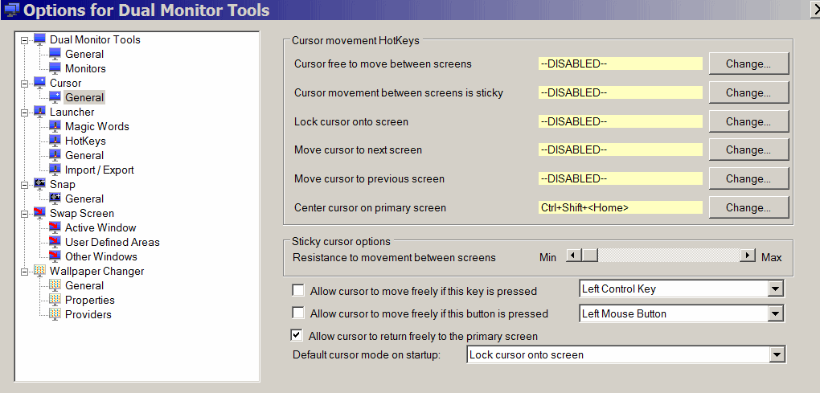Click the Snap root icon in tree
The width and height of the screenshot is (820, 393).
[40, 185]
